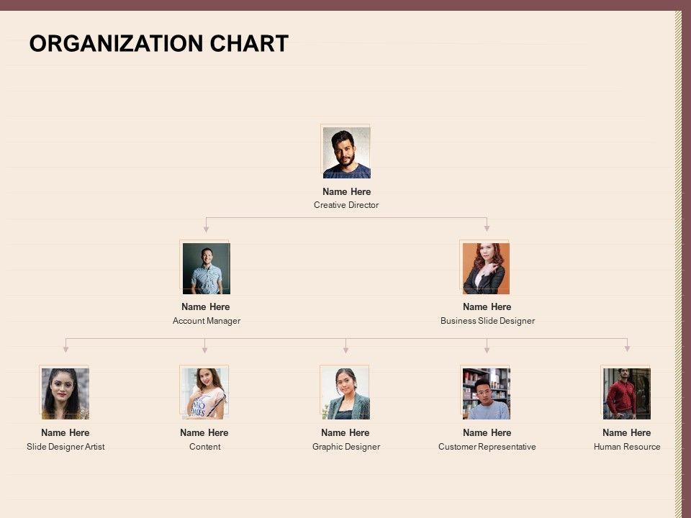The height and width of the screenshot is (518, 691).
Task: Click the Graphic Designer's portrait photo
Action: coord(345,394)
